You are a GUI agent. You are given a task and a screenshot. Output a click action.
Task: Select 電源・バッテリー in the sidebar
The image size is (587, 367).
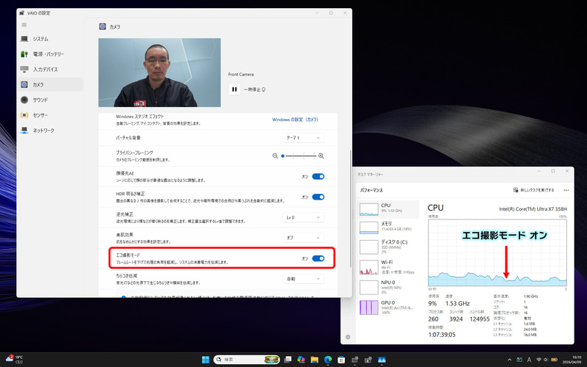[50, 54]
